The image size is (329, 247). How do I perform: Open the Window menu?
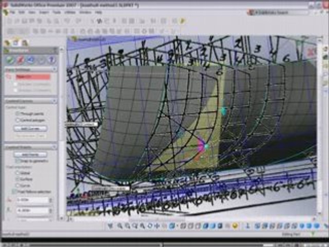point(85,12)
